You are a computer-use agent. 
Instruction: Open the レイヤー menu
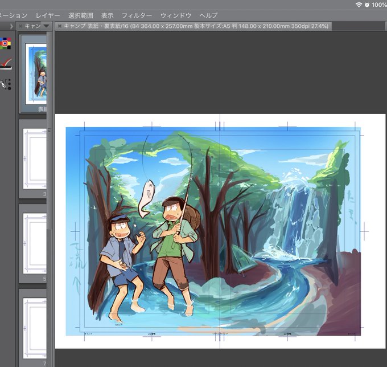click(x=48, y=15)
